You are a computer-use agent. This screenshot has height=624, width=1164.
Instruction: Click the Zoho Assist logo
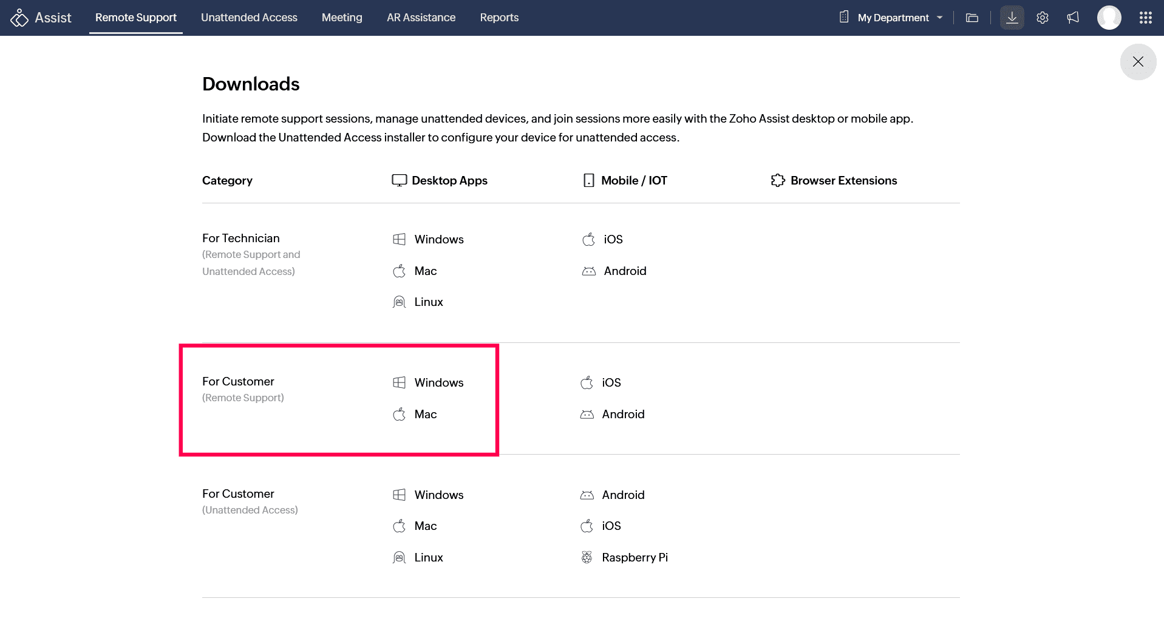point(40,18)
